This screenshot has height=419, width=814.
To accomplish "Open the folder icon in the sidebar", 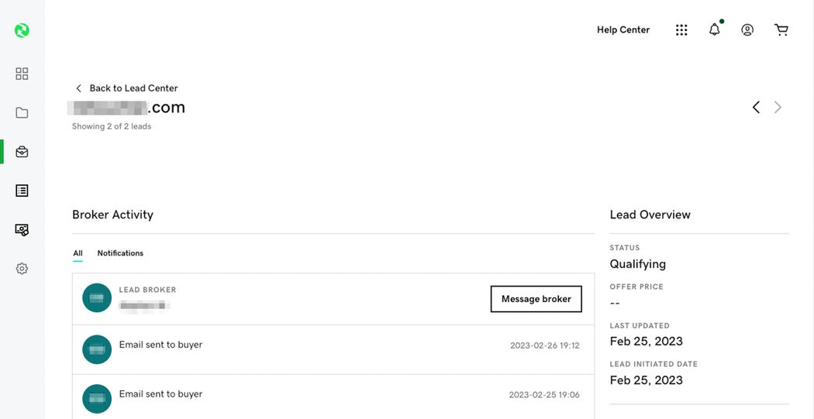I will (x=22, y=113).
